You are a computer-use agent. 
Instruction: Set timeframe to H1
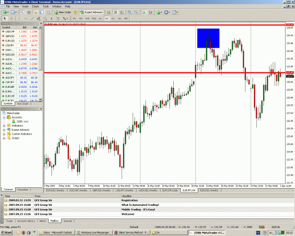[100, 18]
